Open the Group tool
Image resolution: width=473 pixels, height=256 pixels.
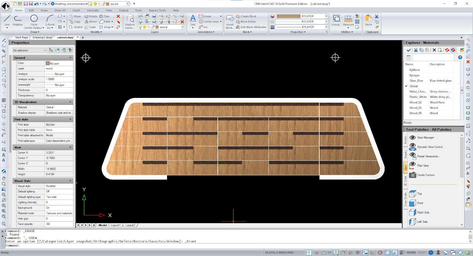tap(336, 21)
